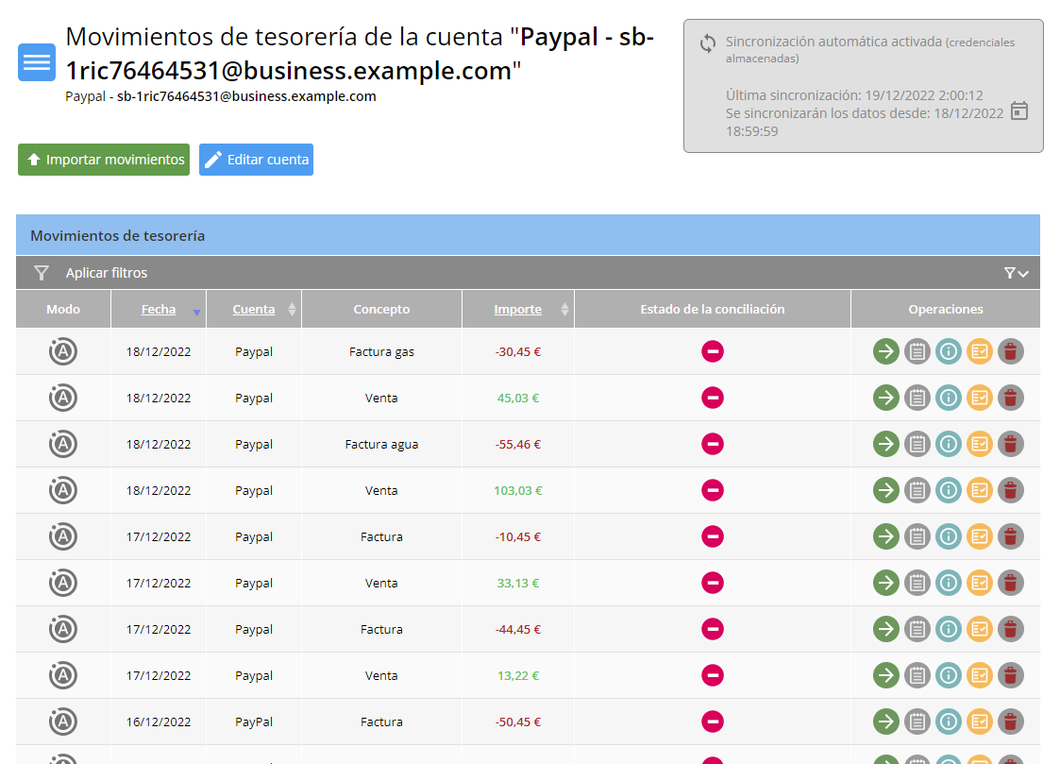Open the sync start date calendar icon
This screenshot has width=1060, height=764.
click(x=1018, y=110)
